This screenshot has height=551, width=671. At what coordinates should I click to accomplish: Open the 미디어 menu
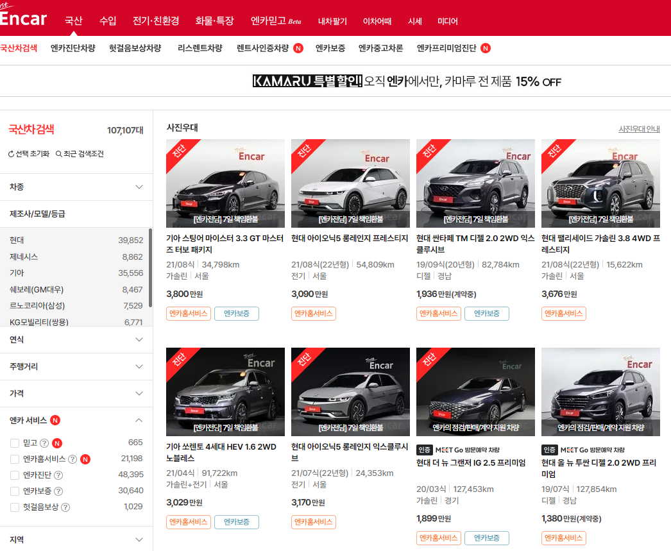pos(448,21)
